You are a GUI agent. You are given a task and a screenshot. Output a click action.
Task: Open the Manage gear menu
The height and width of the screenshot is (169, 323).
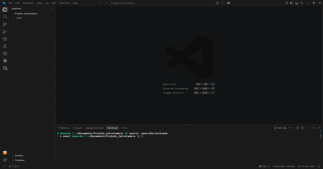coord(5,160)
